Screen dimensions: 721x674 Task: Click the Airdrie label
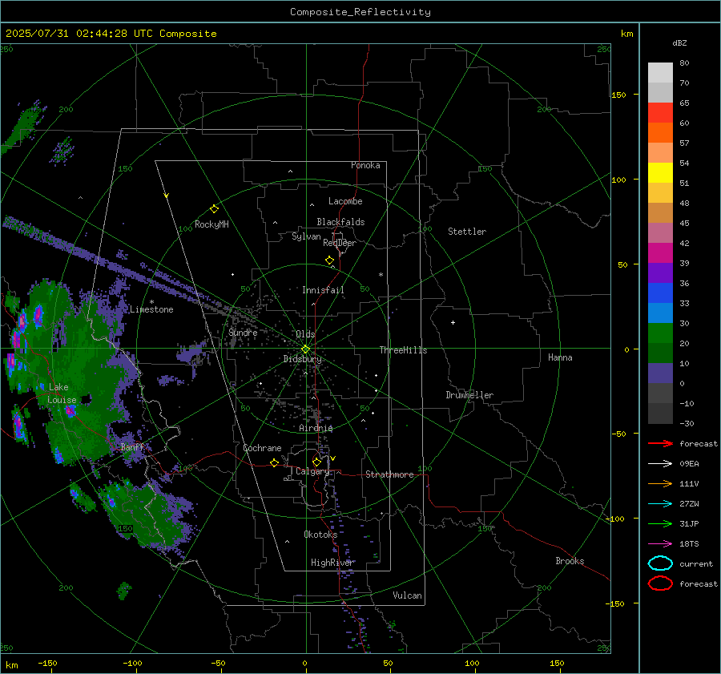click(316, 428)
